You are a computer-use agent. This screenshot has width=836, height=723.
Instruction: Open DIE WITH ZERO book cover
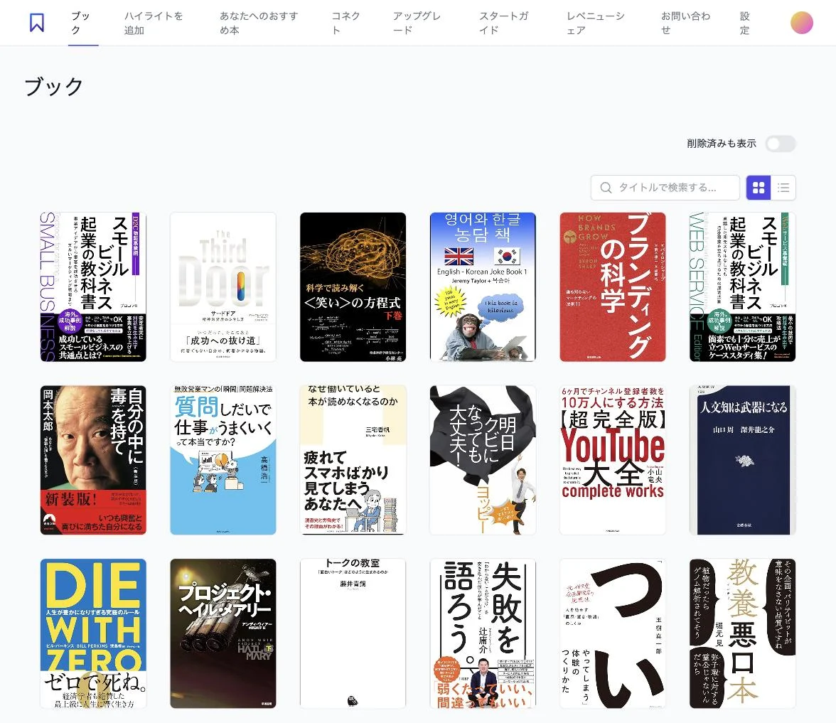(93, 633)
